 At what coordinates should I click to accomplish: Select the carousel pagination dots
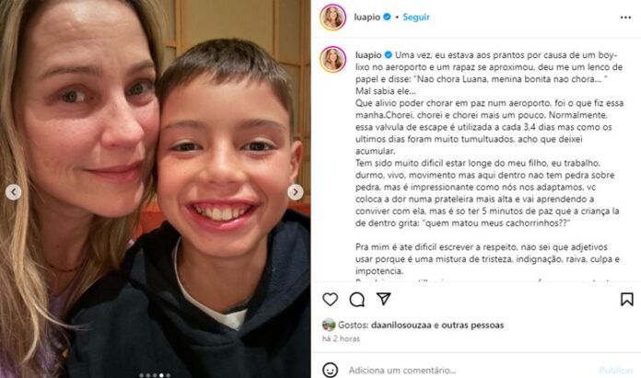coord(155,375)
